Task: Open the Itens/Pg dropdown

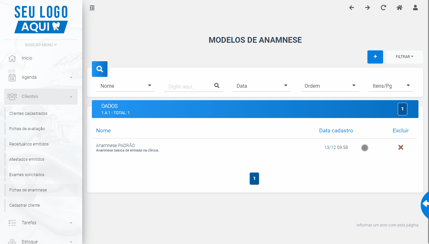Action: coord(391,86)
